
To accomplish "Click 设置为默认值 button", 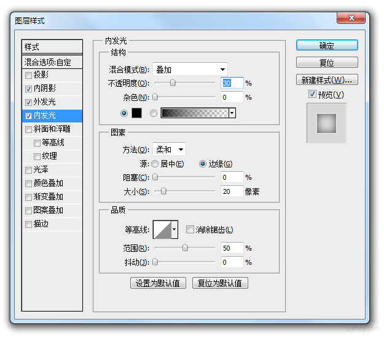I will coord(158,283).
